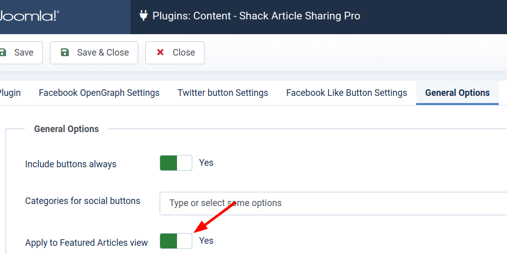Image resolution: width=507 pixels, height=254 pixels.
Task: Open the Facebook OpenGraph Settings tab
Action: pos(99,93)
